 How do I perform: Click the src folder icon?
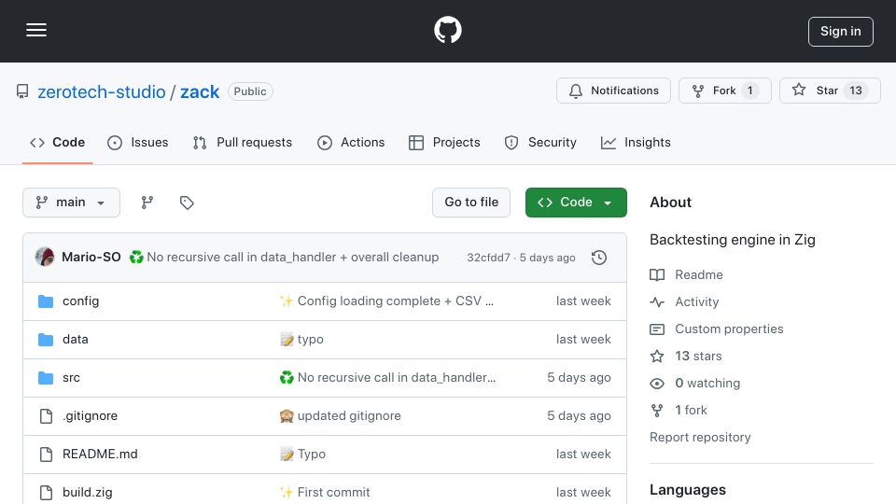[x=46, y=378]
